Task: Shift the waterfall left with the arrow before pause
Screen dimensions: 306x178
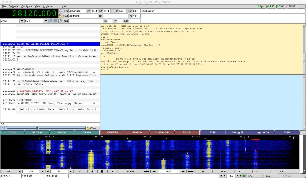Action: [92, 171]
